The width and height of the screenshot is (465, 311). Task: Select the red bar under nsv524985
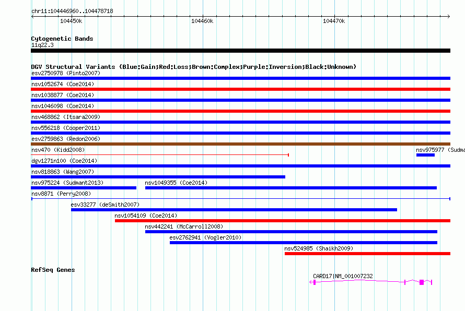coord(367,254)
